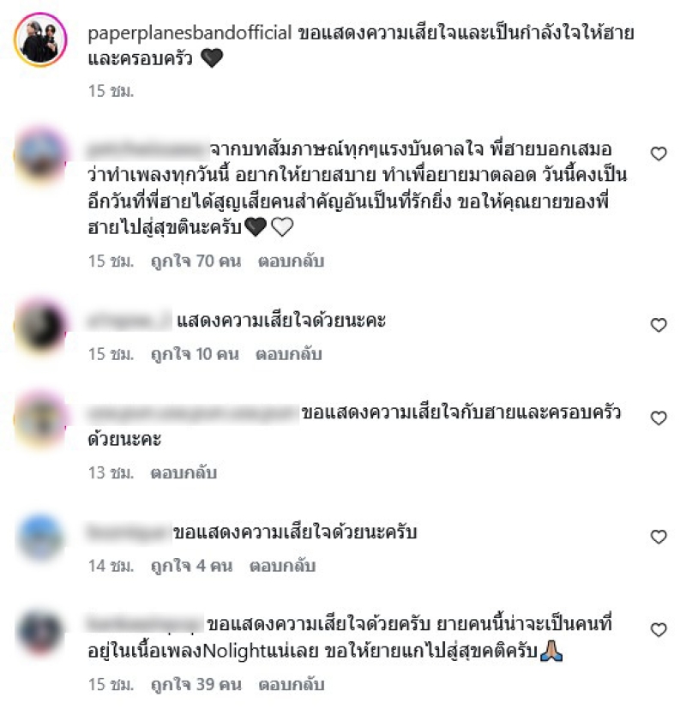View the 'ถูกใจ 4 คน' likes list
686x727 pixels.
click(191, 567)
